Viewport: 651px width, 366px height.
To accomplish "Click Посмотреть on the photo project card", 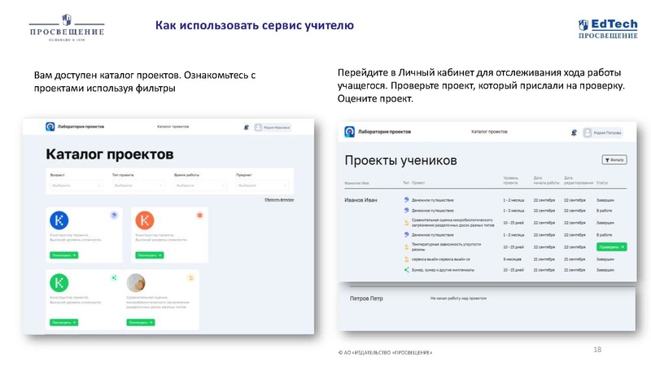I will [x=141, y=322].
